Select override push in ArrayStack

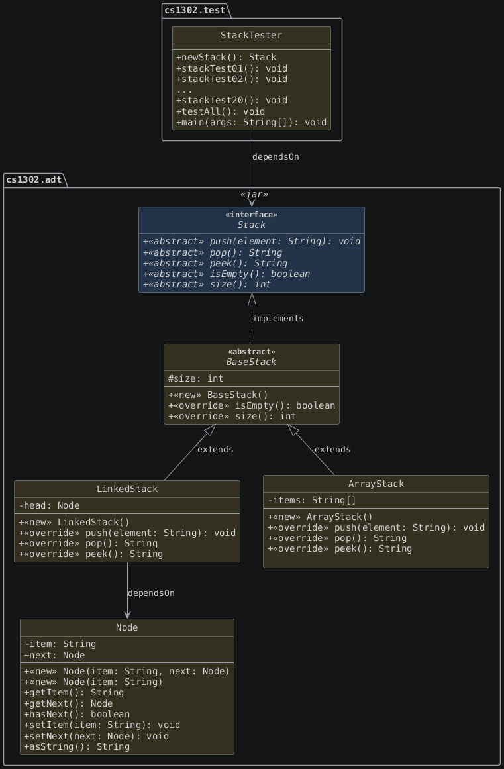click(x=376, y=527)
